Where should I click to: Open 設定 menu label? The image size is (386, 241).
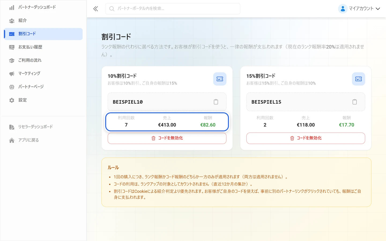(23, 100)
